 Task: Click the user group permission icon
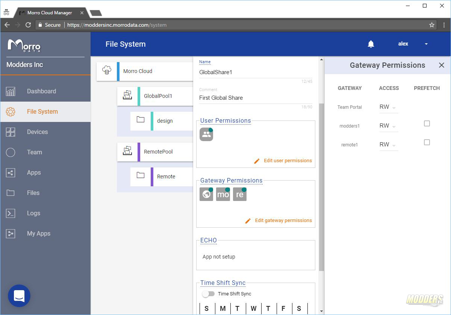[x=206, y=134]
